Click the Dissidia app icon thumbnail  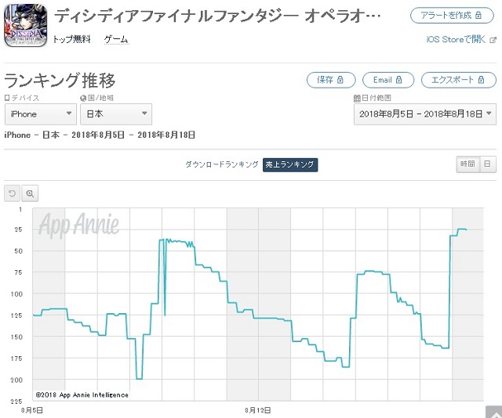pyautogui.click(x=26, y=26)
